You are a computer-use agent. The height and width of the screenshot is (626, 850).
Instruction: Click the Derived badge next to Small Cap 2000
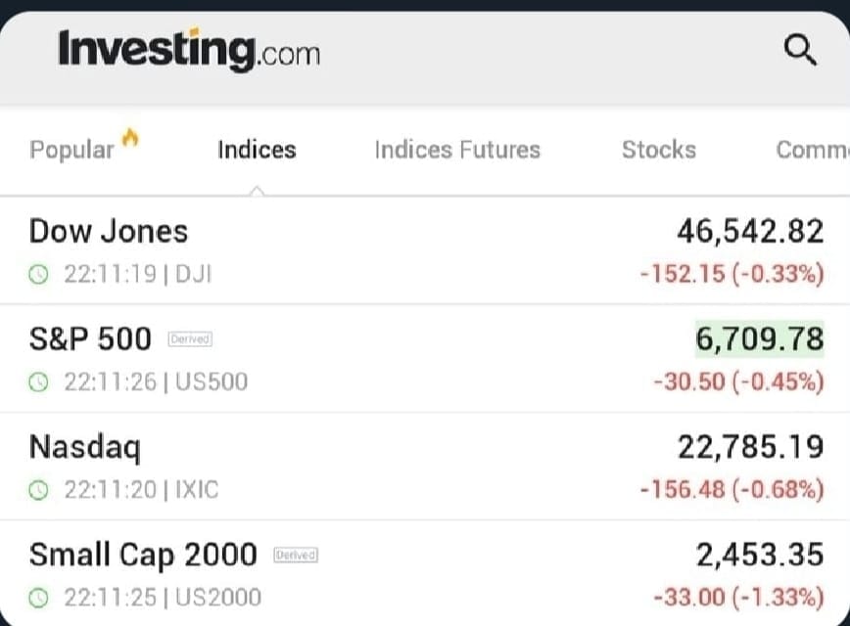pos(296,555)
